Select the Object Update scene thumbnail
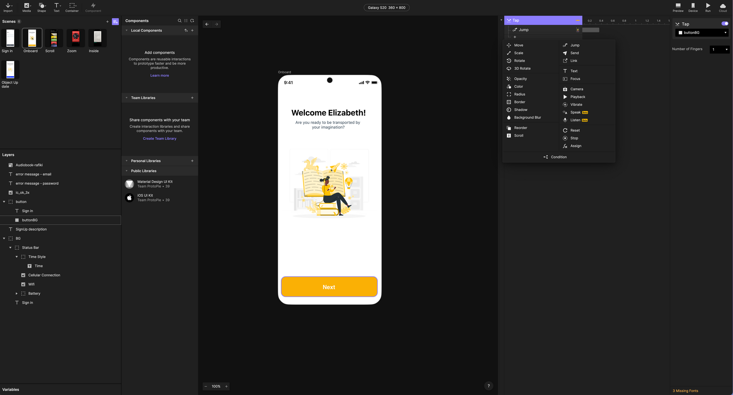 pyautogui.click(x=10, y=70)
